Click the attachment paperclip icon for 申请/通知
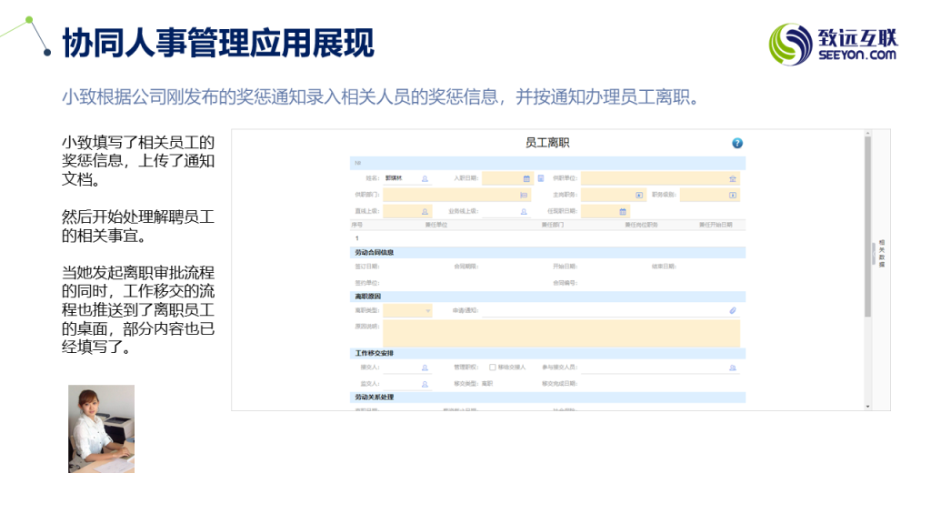The image size is (931, 524). pyautogui.click(x=733, y=310)
